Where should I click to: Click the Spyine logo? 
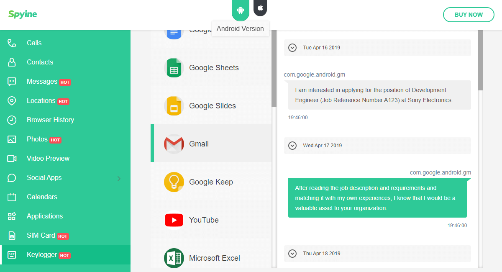(x=23, y=14)
